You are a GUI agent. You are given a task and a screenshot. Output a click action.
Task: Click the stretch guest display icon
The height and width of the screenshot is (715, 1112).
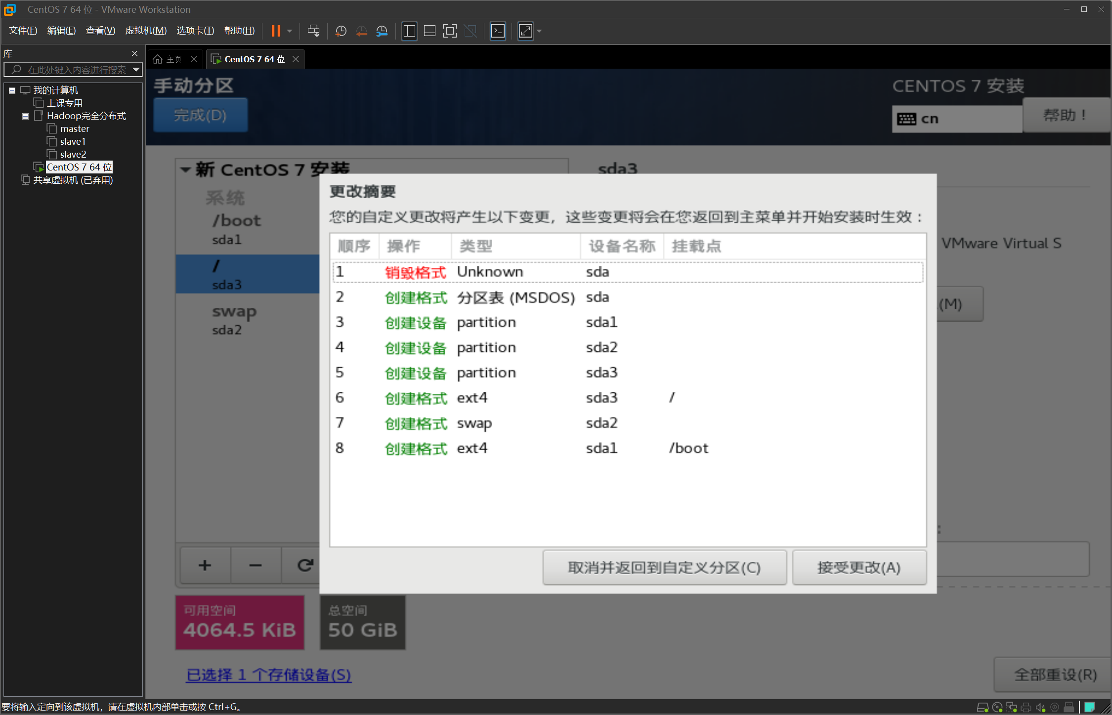click(x=525, y=31)
